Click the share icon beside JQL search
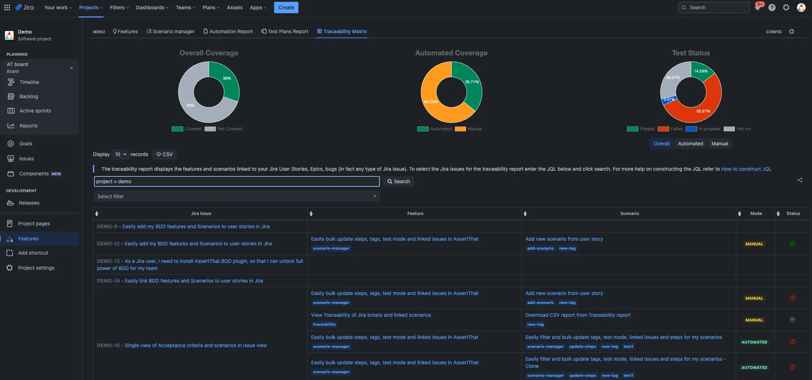 click(800, 180)
